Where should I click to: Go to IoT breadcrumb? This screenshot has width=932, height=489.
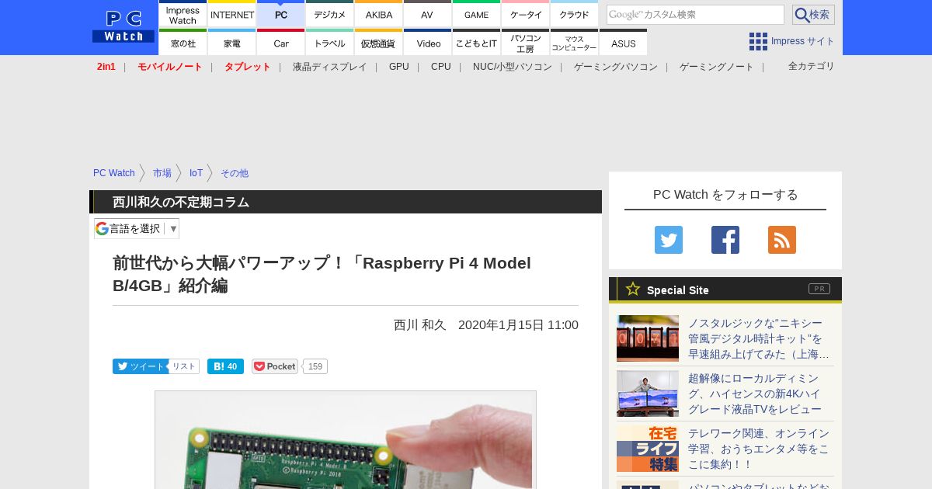[196, 173]
